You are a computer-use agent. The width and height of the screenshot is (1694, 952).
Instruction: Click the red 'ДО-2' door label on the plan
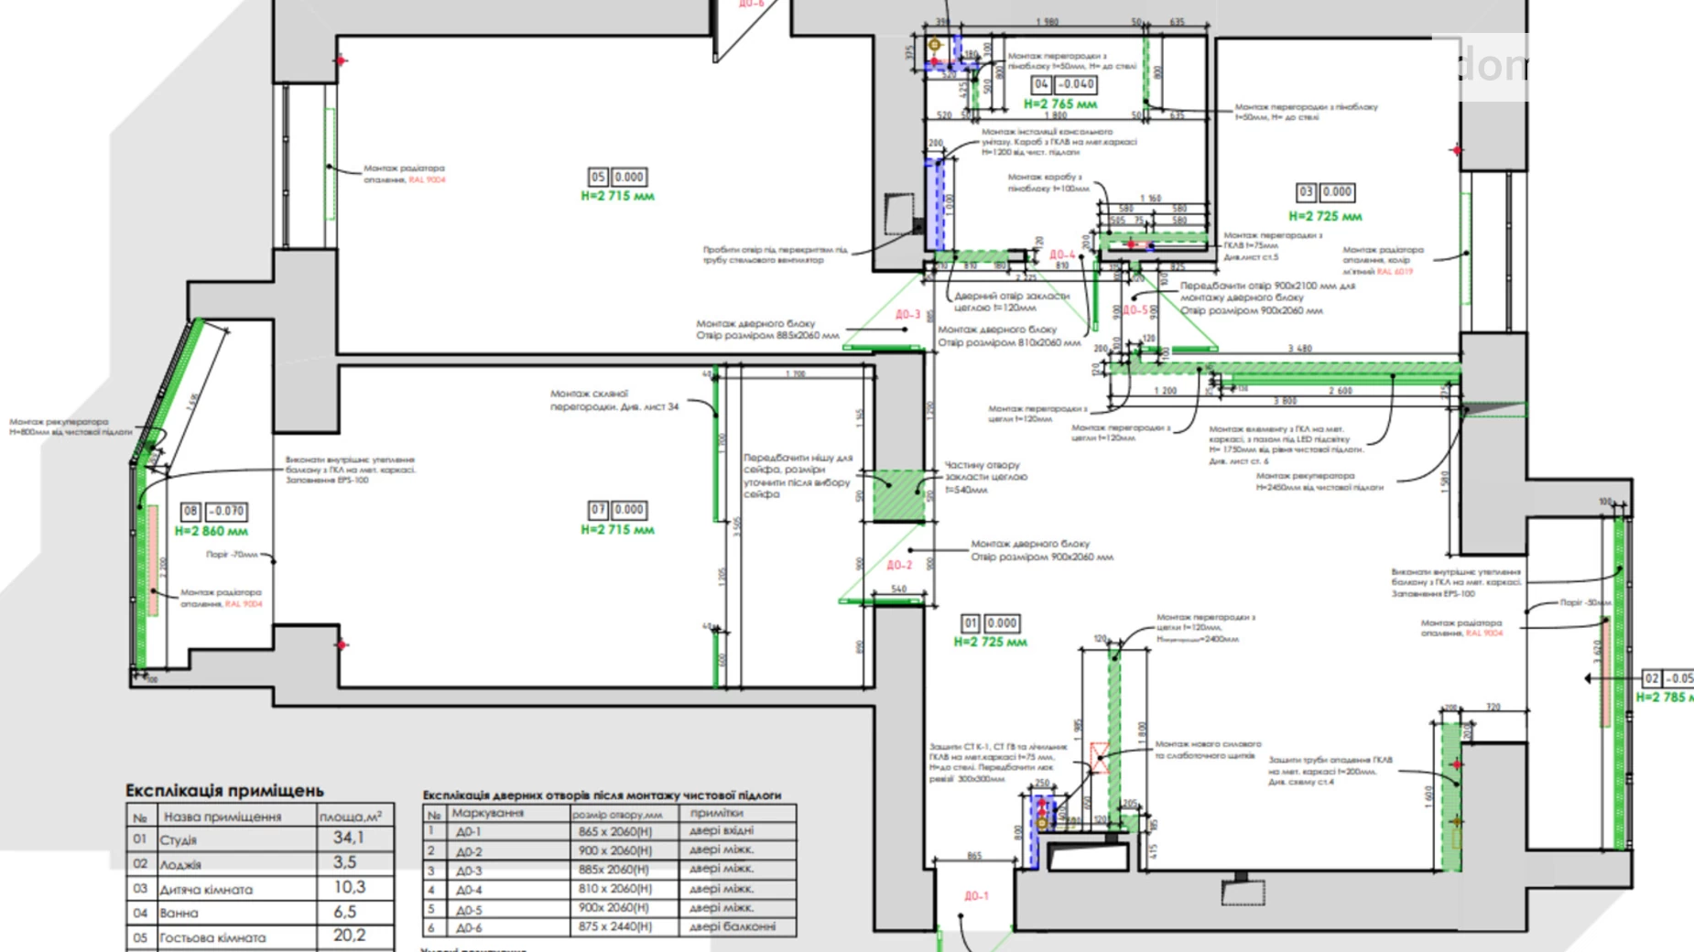(899, 565)
